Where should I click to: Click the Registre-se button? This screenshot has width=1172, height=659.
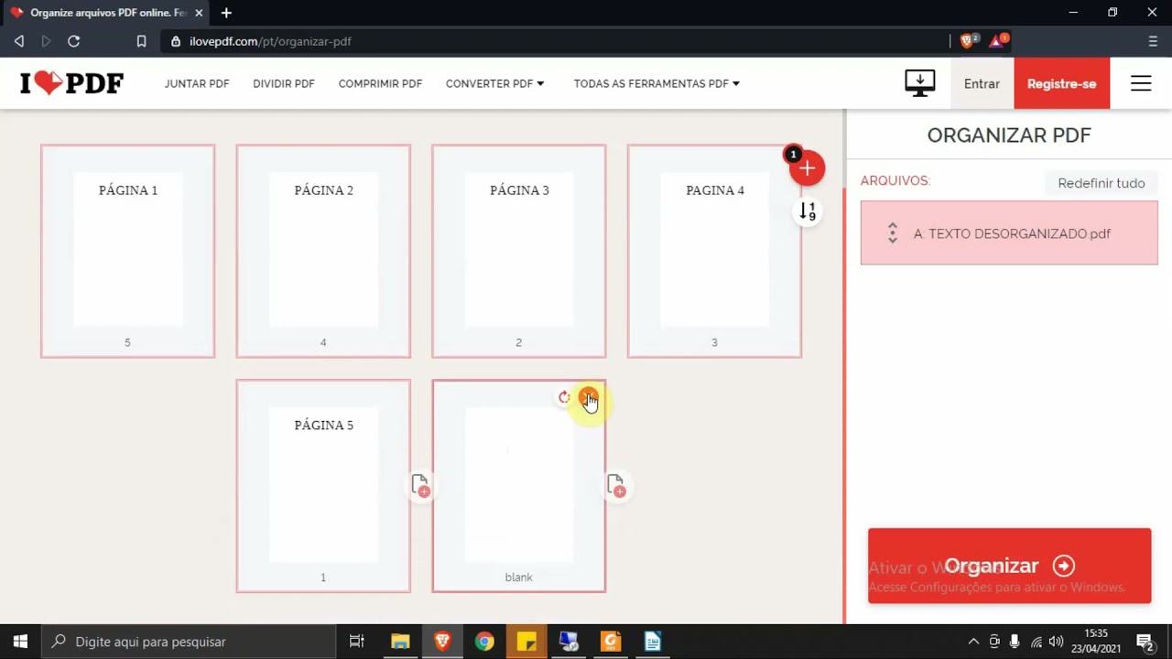click(1061, 83)
